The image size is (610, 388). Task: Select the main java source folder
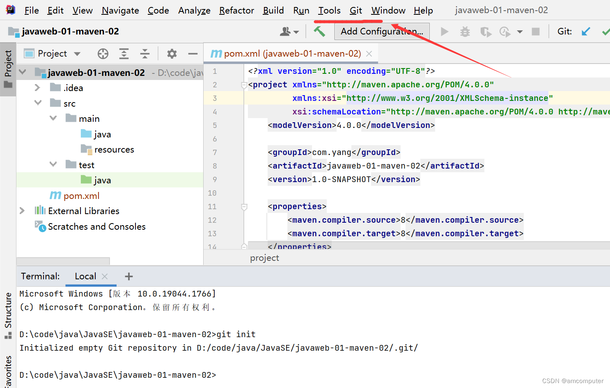[x=102, y=134]
